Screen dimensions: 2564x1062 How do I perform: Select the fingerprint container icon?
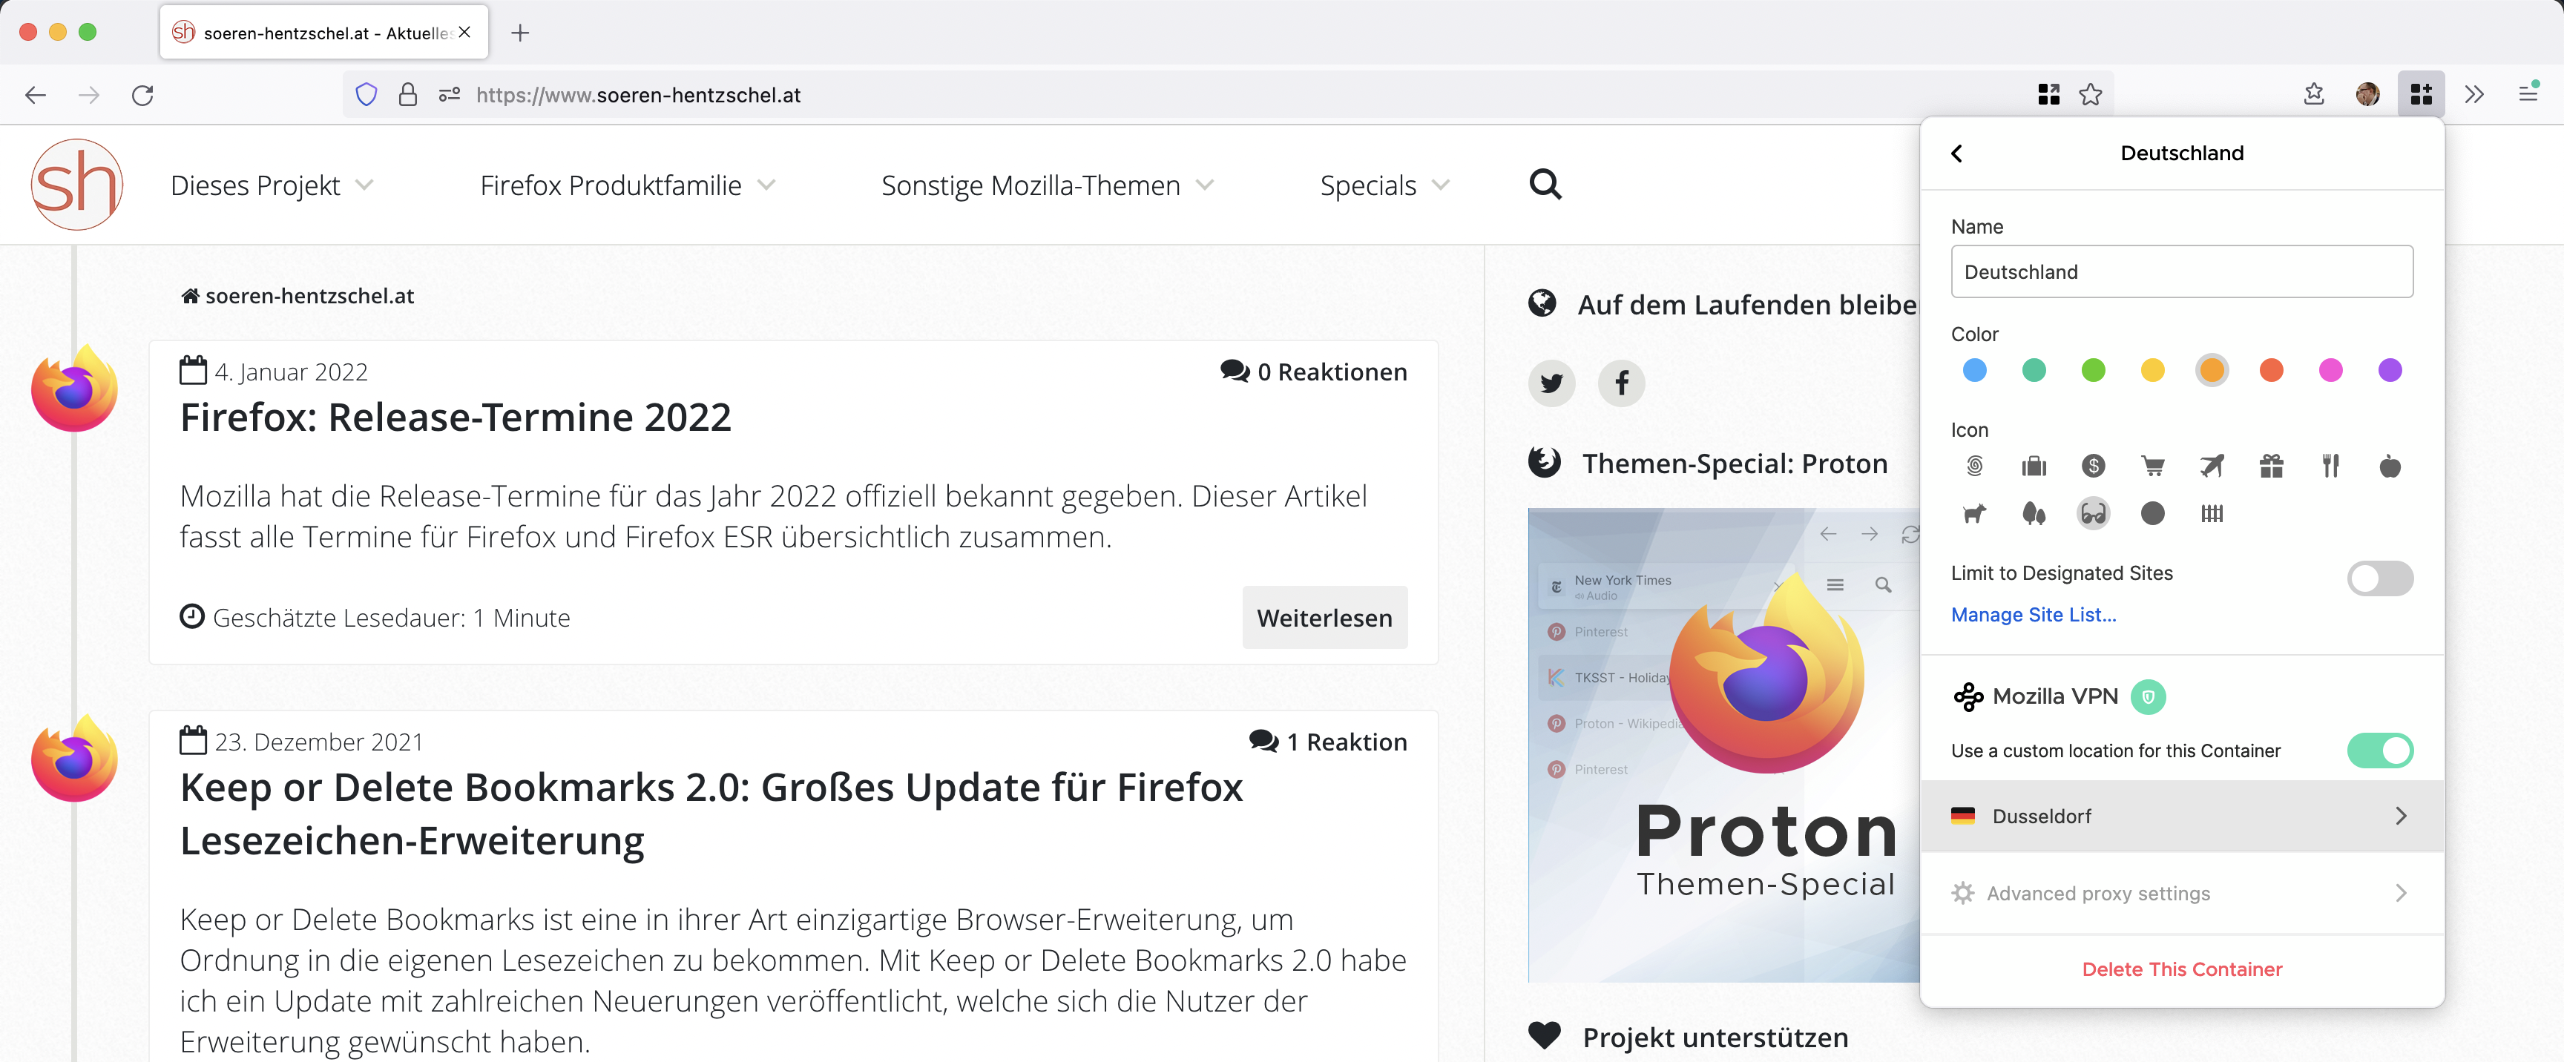[x=1975, y=466]
